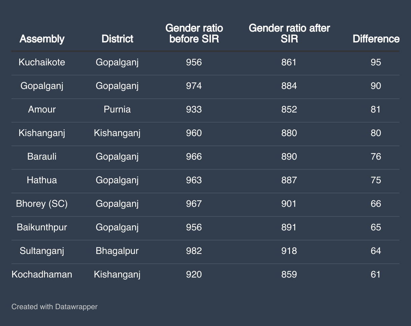Viewport: 411px width, 326px height.
Task: Open the Created with Datawrapper link
Action: (x=54, y=307)
